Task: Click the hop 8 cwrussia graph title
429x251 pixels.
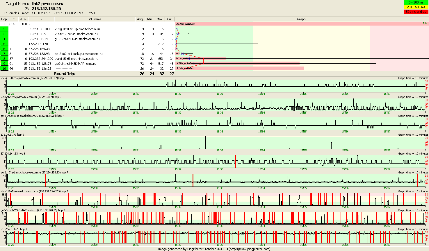Action: point(35,191)
